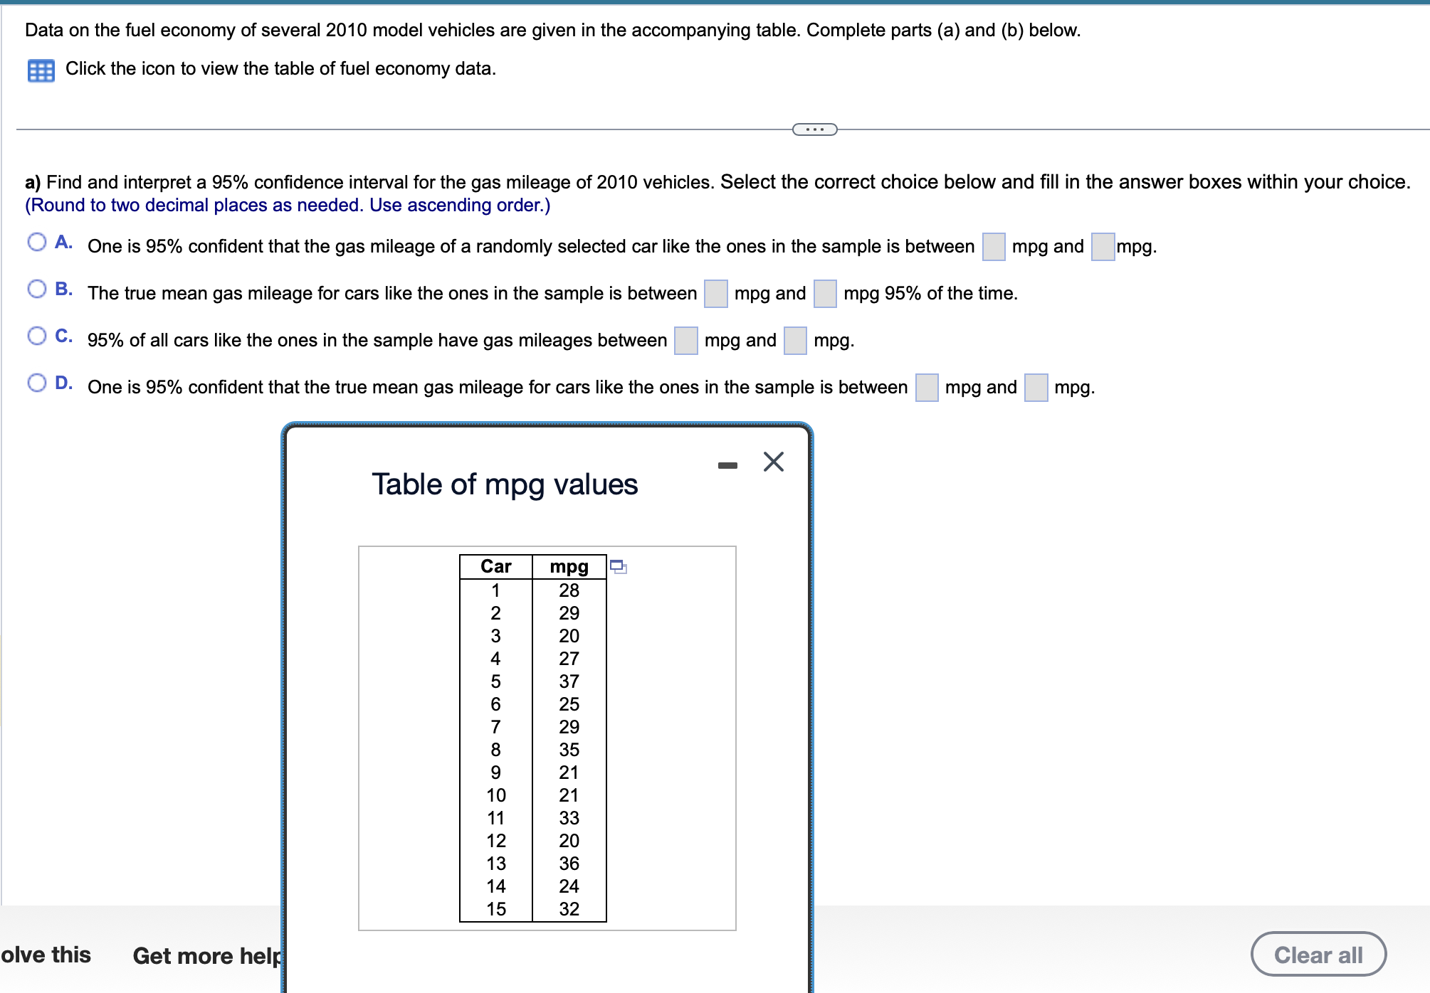Click the ellipsis control on the divider line

(814, 129)
